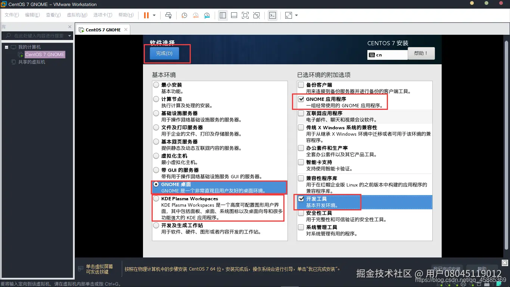Click the stretch guest display icon
510x287 pixels.
click(x=289, y=15)
